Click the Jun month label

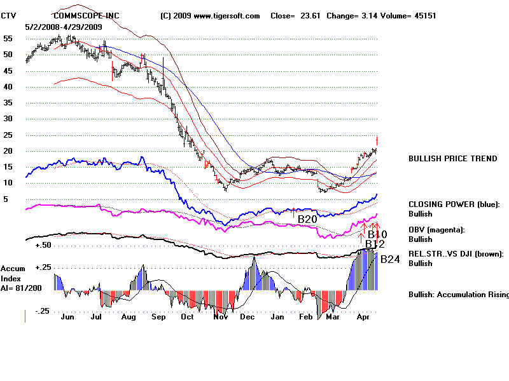(x=67, y=317)
